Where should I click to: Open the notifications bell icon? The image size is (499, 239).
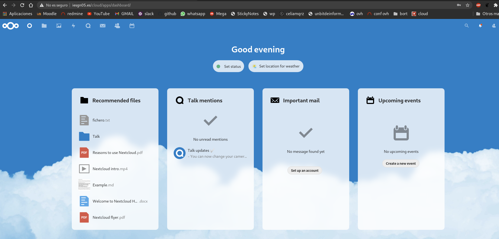click(x=480, y=26)
